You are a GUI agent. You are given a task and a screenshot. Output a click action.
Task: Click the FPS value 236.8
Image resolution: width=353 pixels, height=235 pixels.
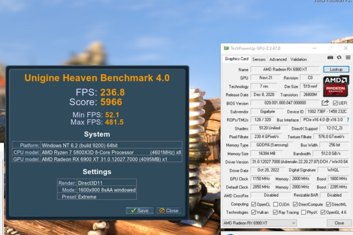pyautogui.click(x=112, y=92)
